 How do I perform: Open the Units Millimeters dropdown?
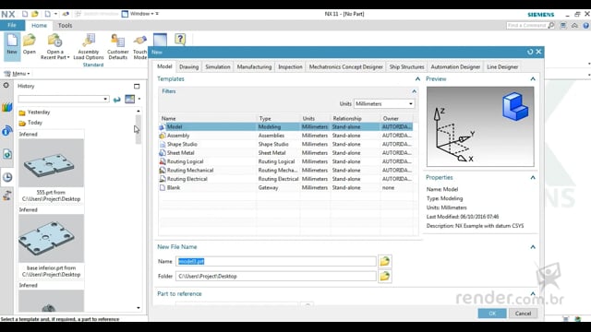(x=384, y=103)
